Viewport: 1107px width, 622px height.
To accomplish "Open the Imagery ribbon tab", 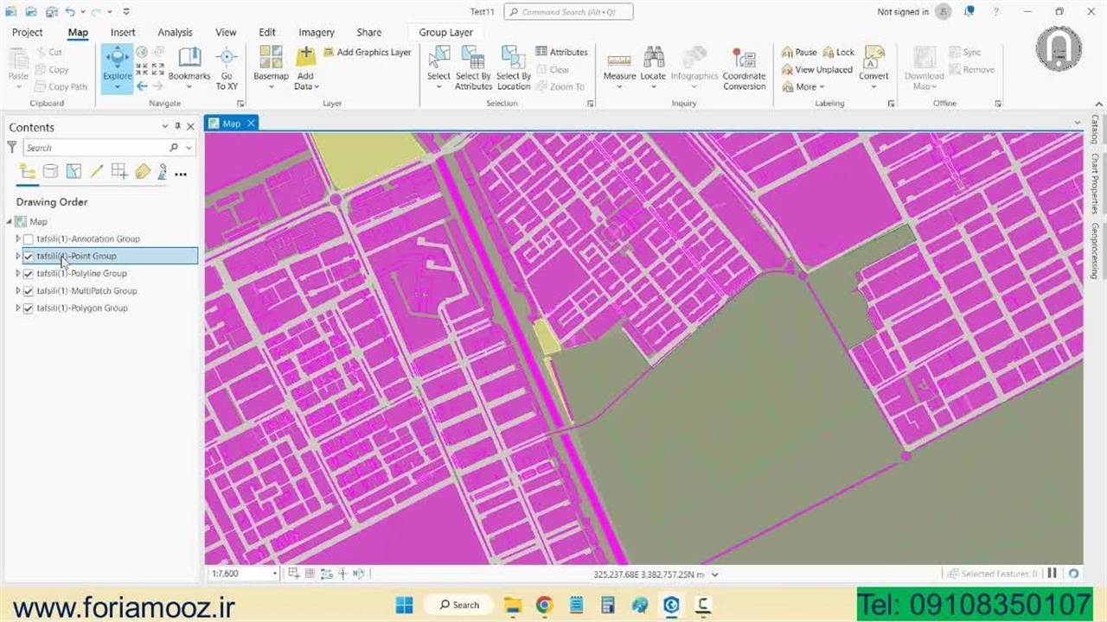I will [317, 33].
